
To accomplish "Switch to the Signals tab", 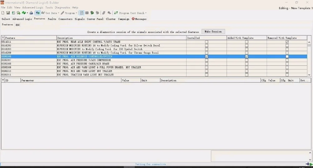I will (x=80, y=19).
